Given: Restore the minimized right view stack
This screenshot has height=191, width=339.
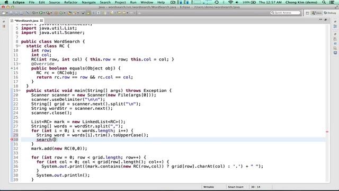Looking at the screenshot, I should click(335, 22).
